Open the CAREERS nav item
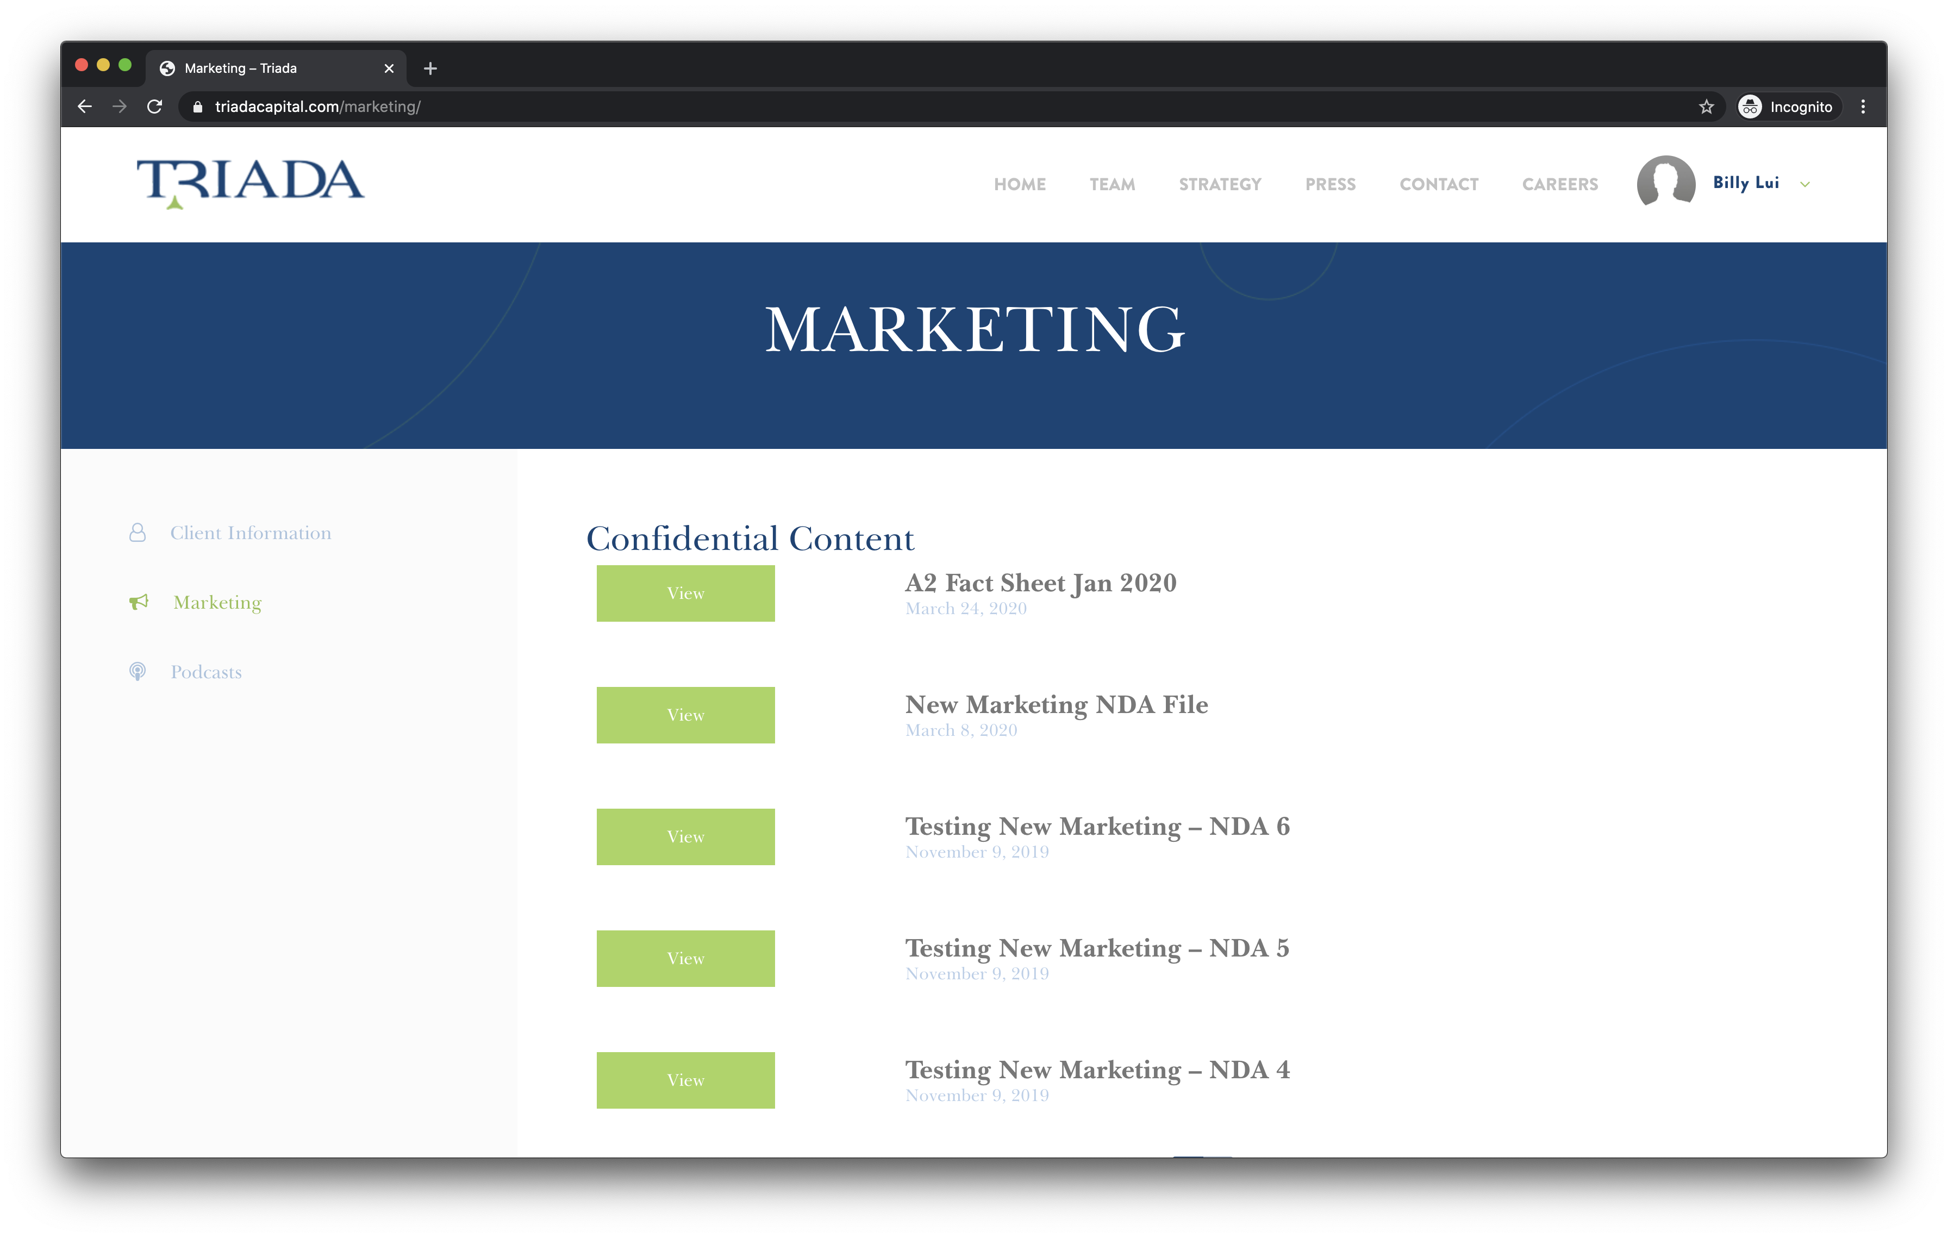This screenshot has height=1238, width=1948. pyautogui.click(x=1560, y=184)
